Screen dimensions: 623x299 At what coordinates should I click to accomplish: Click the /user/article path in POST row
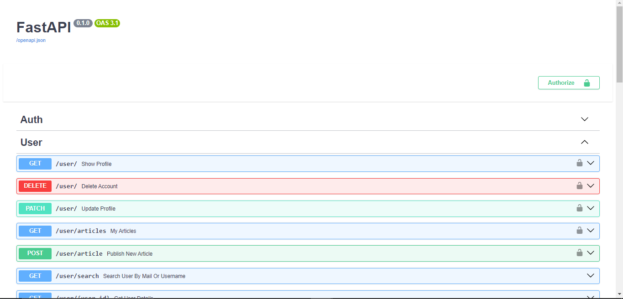tap(79, 254)
